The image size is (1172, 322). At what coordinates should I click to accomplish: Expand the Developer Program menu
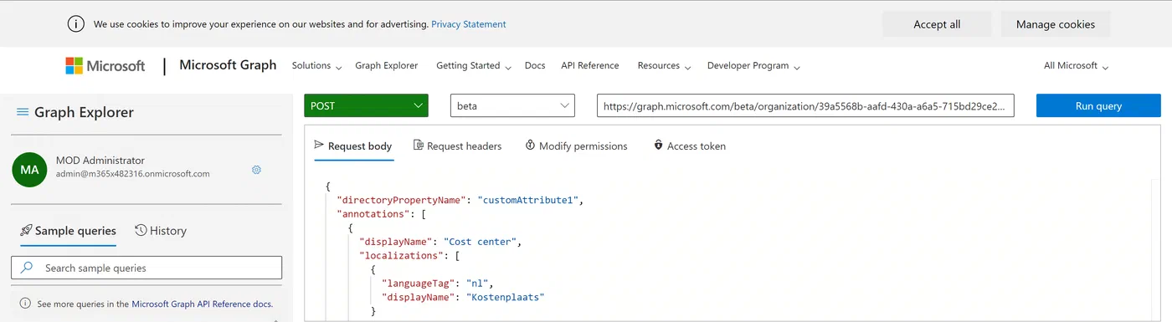(753, 66)
